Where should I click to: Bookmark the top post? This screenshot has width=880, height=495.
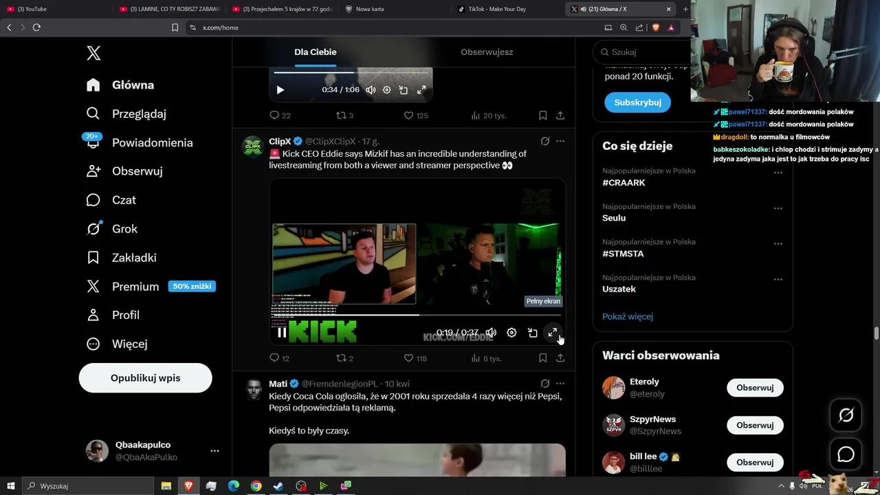point(542,115)
